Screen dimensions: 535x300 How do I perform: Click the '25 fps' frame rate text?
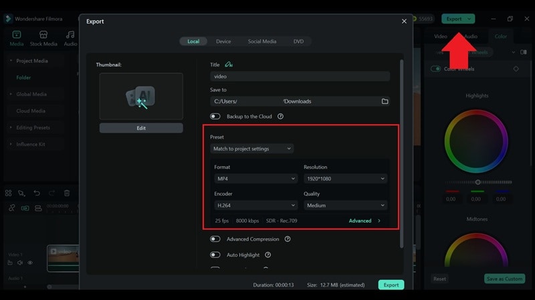pyautogui.click(x=222, y=221)
